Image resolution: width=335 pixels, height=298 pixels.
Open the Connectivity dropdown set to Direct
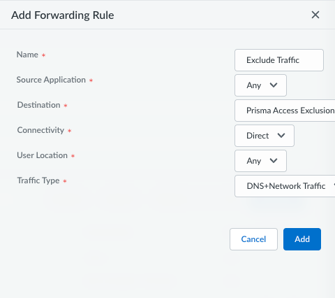pos(265,136)
